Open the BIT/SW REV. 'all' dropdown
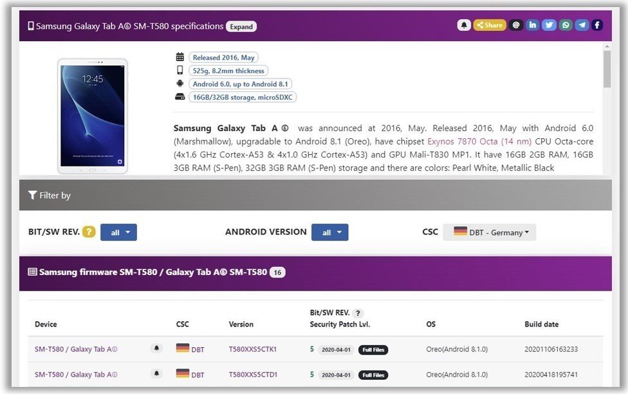628x394 pixels. coord(118,233)
